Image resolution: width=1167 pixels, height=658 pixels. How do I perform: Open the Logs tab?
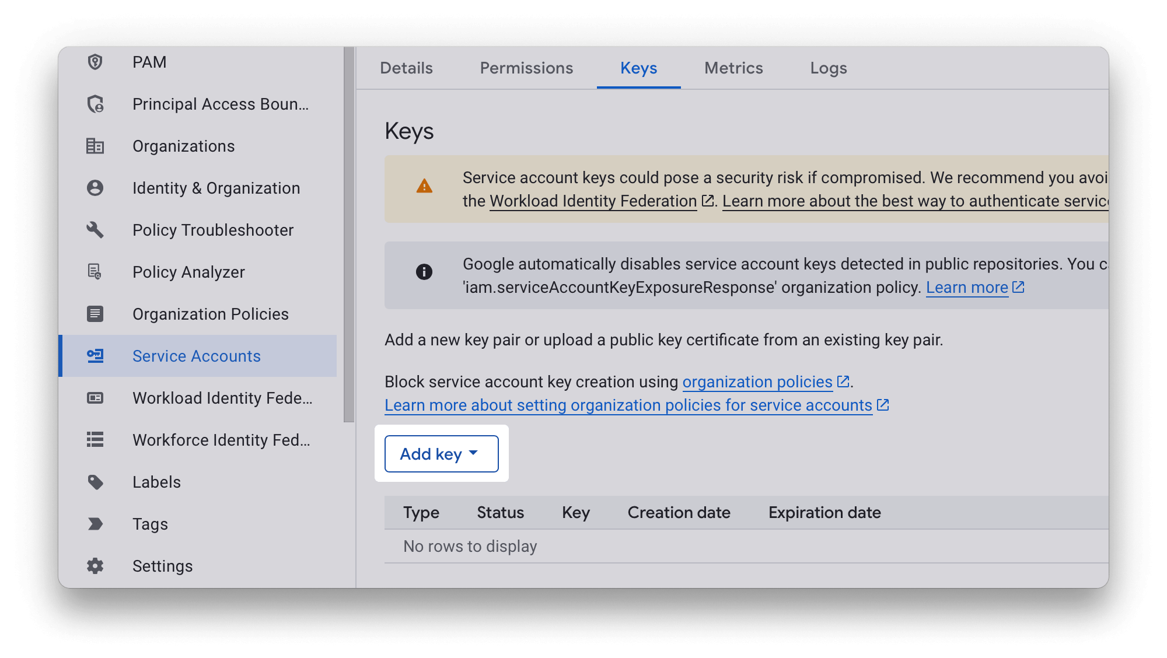(x=828, y=68)
